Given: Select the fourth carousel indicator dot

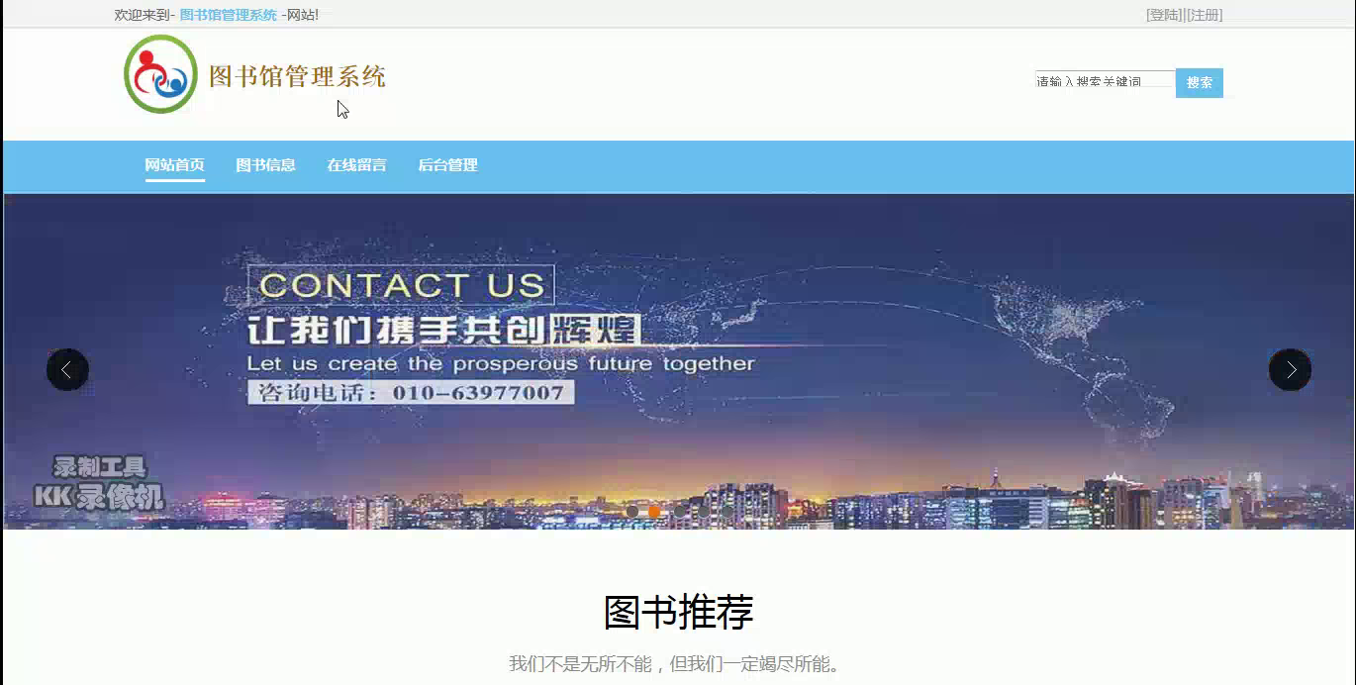Looking at the screenshot, I should [x=703, y=512].
